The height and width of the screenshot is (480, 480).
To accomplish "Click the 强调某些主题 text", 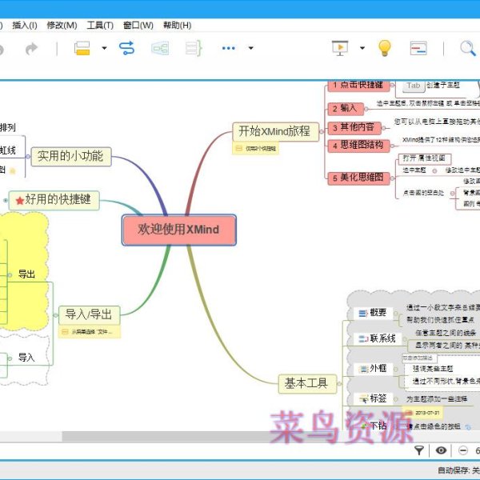I will pos(433,369).
